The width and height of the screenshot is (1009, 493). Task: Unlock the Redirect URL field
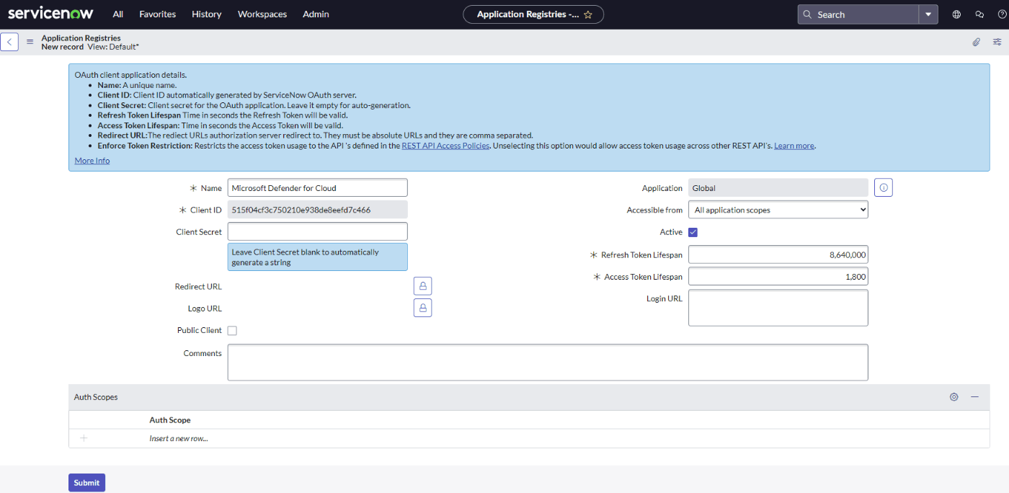(422, 286)
